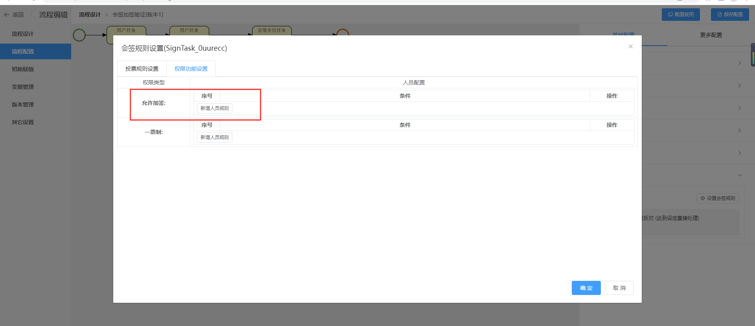Image resolution: width=755 pixels, height=326 pixels.
Task: Open the 配置复用 button in the header
Action: [681, 15]
